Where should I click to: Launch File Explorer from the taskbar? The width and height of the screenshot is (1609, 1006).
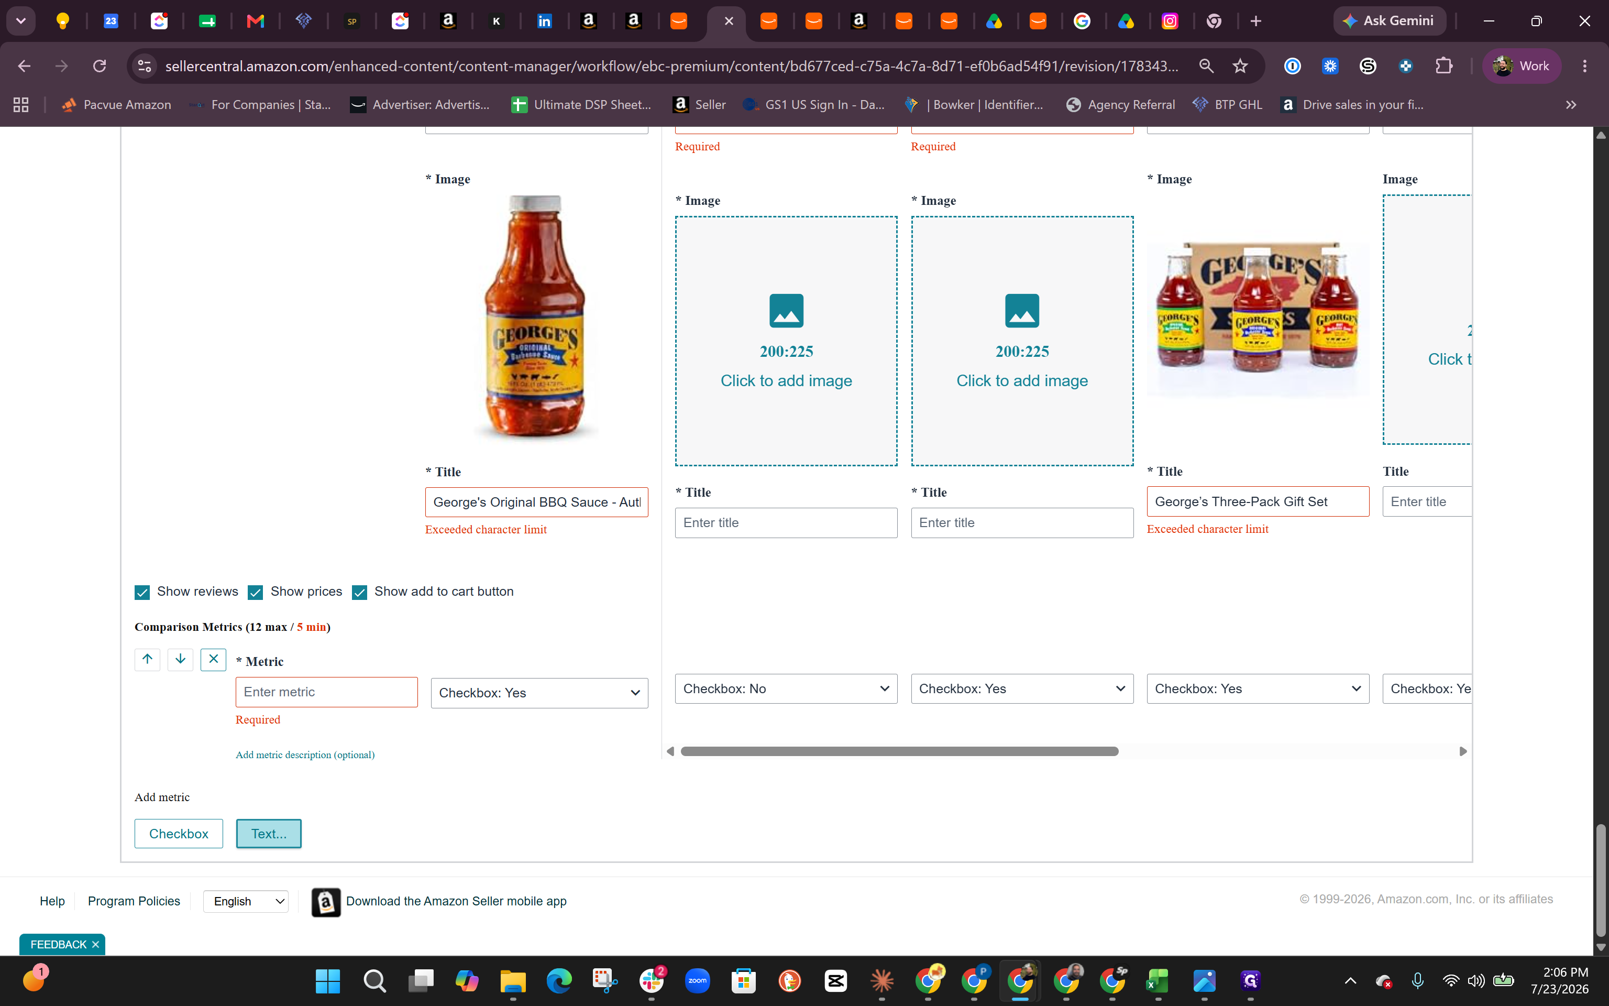[513, 981]
